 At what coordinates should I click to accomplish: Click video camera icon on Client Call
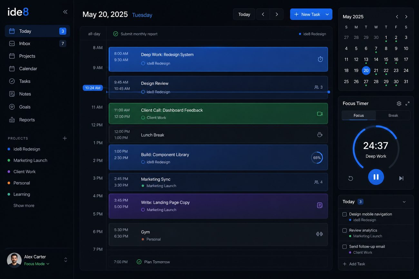coord(320,114)
